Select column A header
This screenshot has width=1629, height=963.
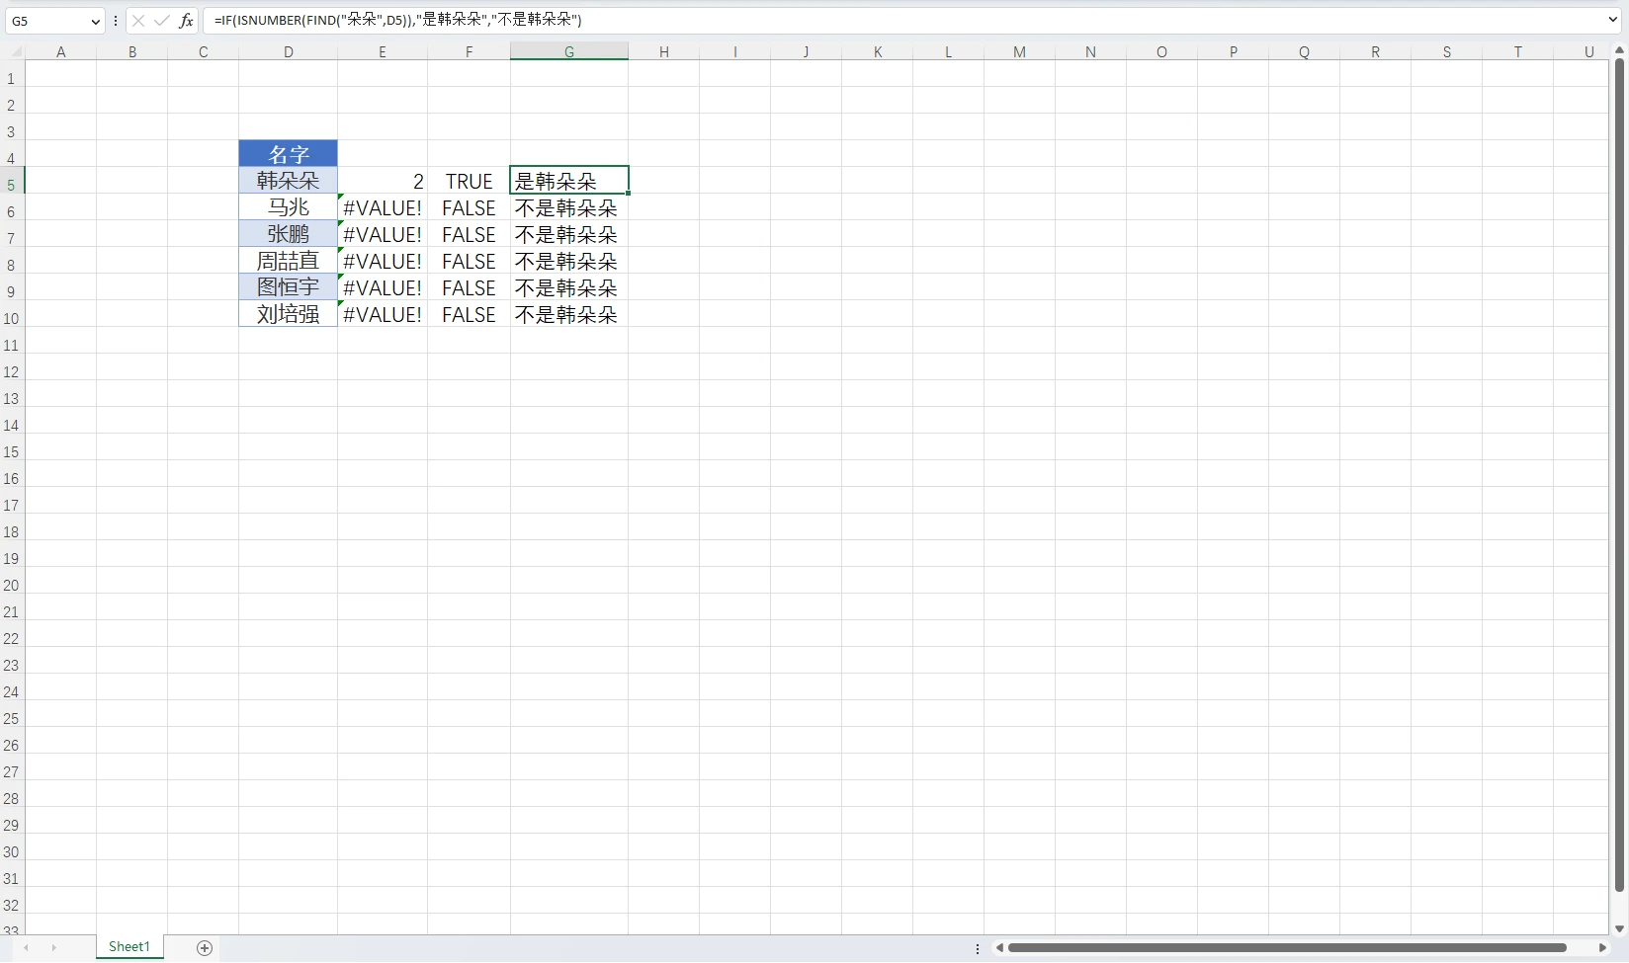point(61,52)
